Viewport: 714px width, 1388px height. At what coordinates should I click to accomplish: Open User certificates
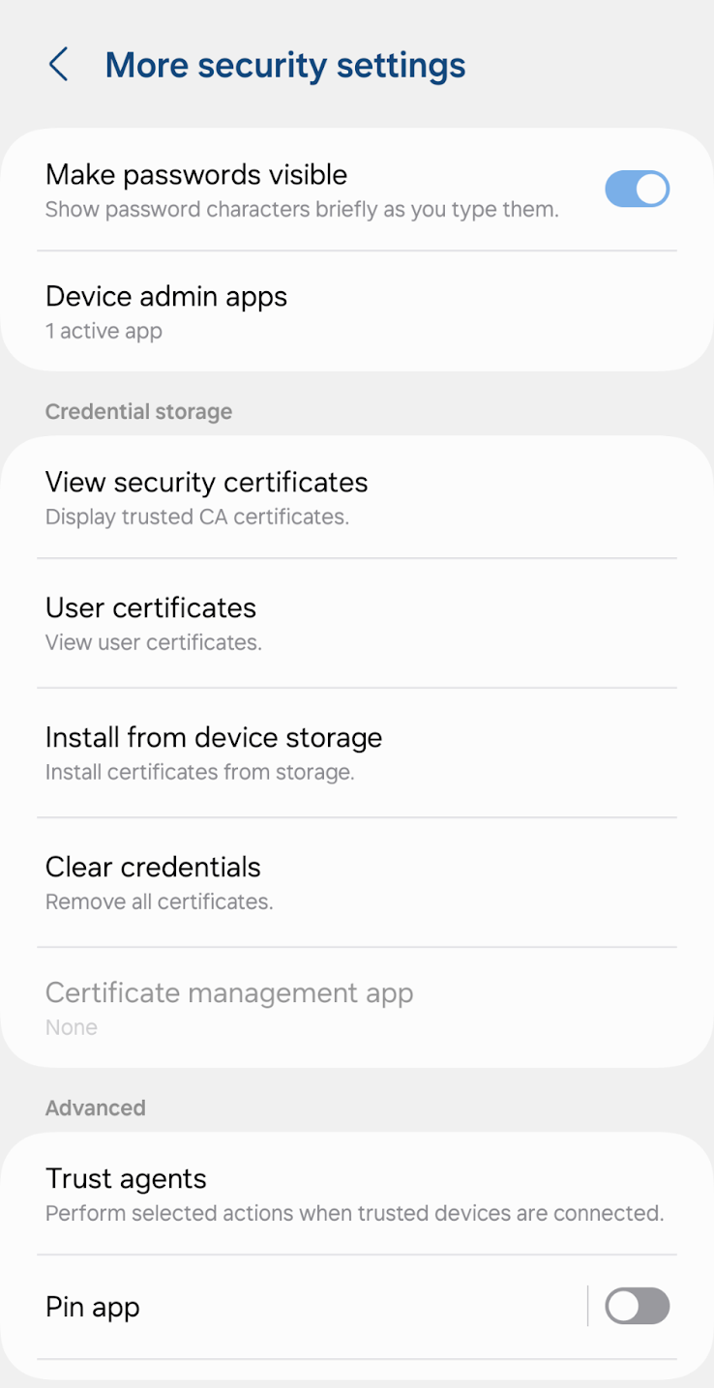click(150, 607)
